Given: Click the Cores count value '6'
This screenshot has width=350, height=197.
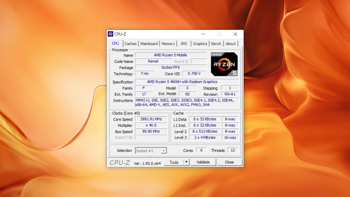Looking at the screenshot, I should point(202,150).
